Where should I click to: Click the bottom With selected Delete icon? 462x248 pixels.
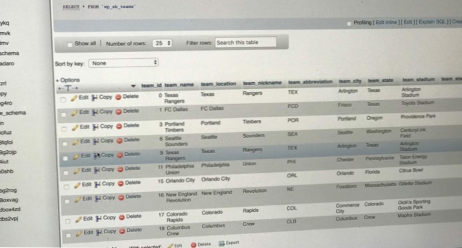point(193,245)
